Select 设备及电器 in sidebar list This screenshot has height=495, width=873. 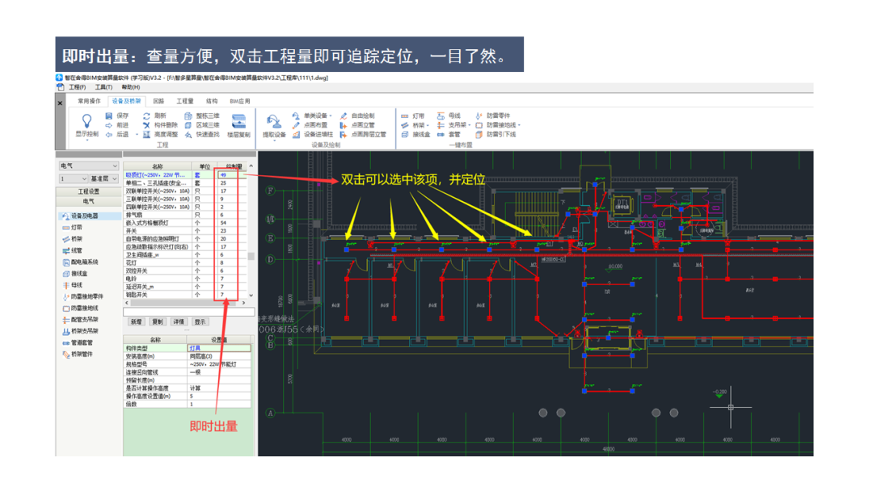click(89, 216)
